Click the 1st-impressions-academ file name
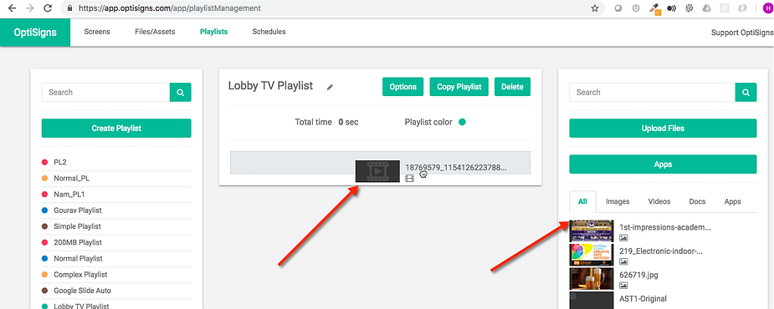The height and width of the screenshot is (309, 774). 665,228
